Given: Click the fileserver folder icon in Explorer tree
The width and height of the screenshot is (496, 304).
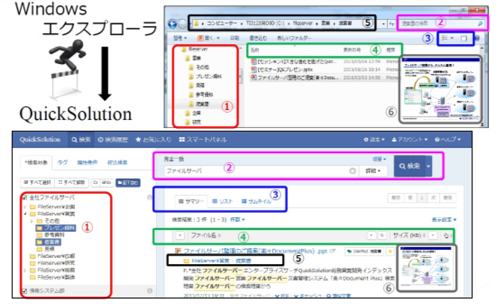Looking at the screenshot, I should point(184,50).
